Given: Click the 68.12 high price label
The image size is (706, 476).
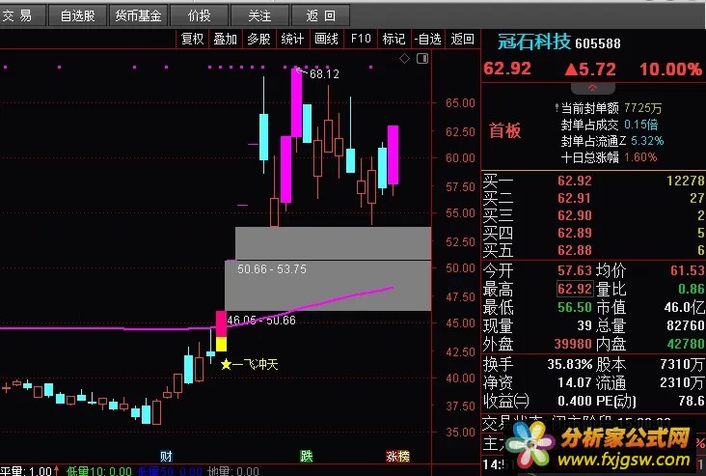Looking at the screenshot, I should (x=324, y=74).
